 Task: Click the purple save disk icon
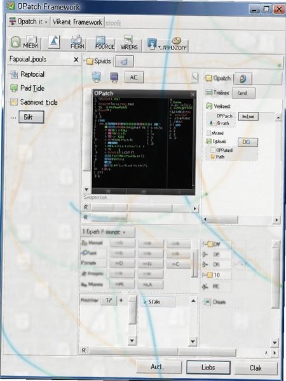click(x=114, y=77)
